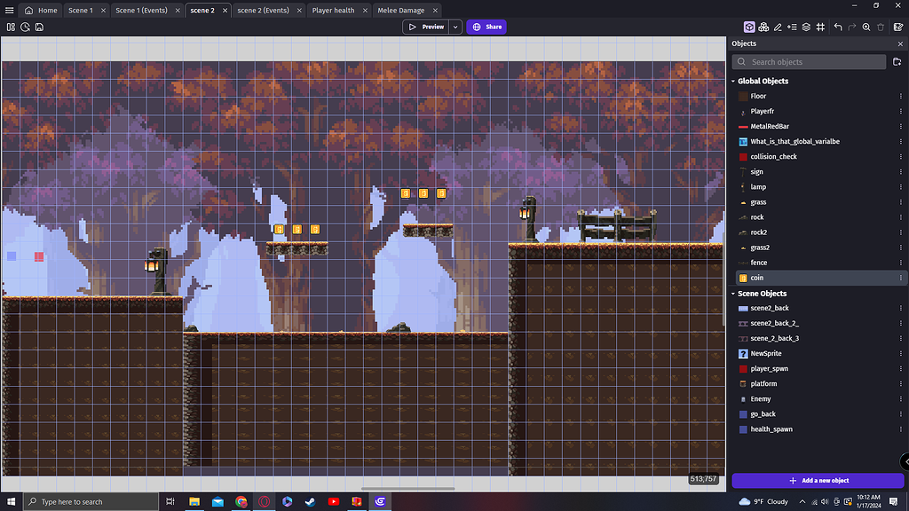
Task: Undo the last change
Action: [838, 28]
